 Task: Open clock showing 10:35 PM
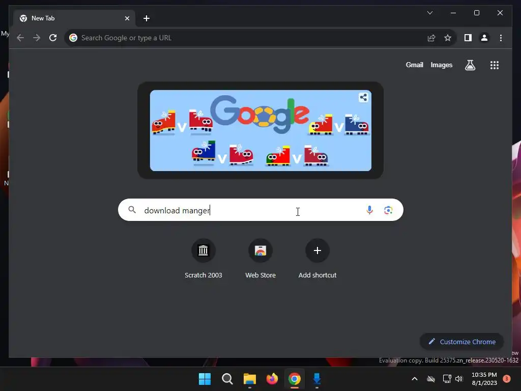pos(484,379)
